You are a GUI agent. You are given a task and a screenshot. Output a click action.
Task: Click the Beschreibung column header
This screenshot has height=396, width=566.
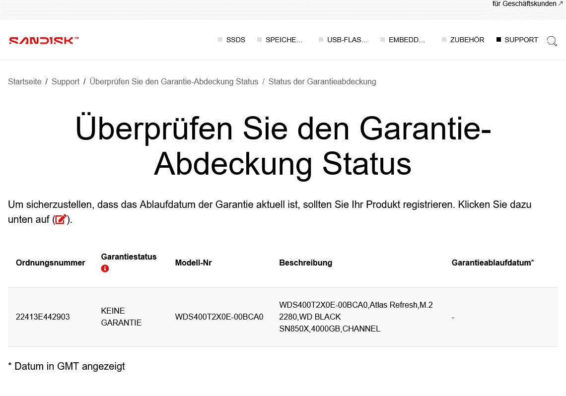[305, 263]
